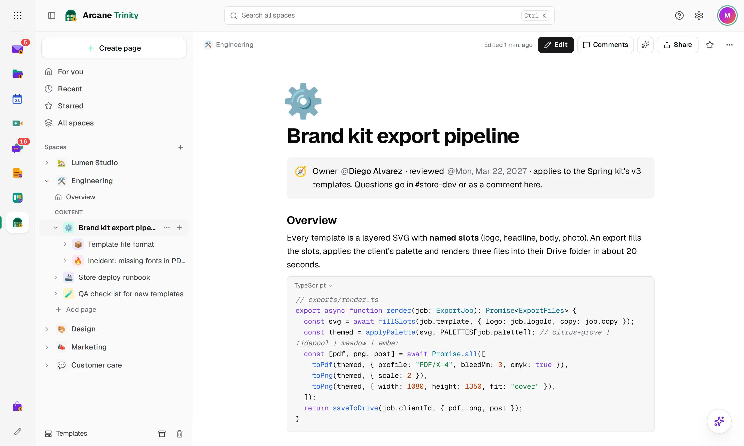Expand the Lumen Studio space
Viewport: 744px width, 446px height.
(x=47, y=163)
